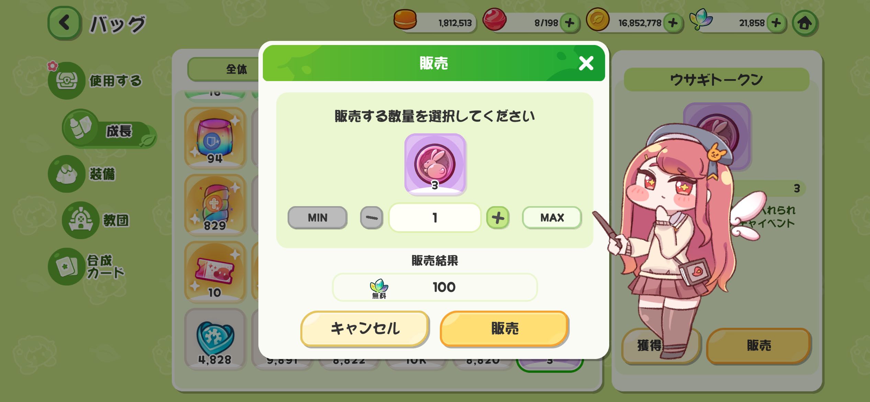The width and height of the screenshot is (870, 402).
Task: Tap the home icon button
Action: tap(804, 23)
